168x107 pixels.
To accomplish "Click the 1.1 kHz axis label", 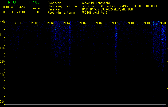I will pyautogui.click(x=2, y=35).
